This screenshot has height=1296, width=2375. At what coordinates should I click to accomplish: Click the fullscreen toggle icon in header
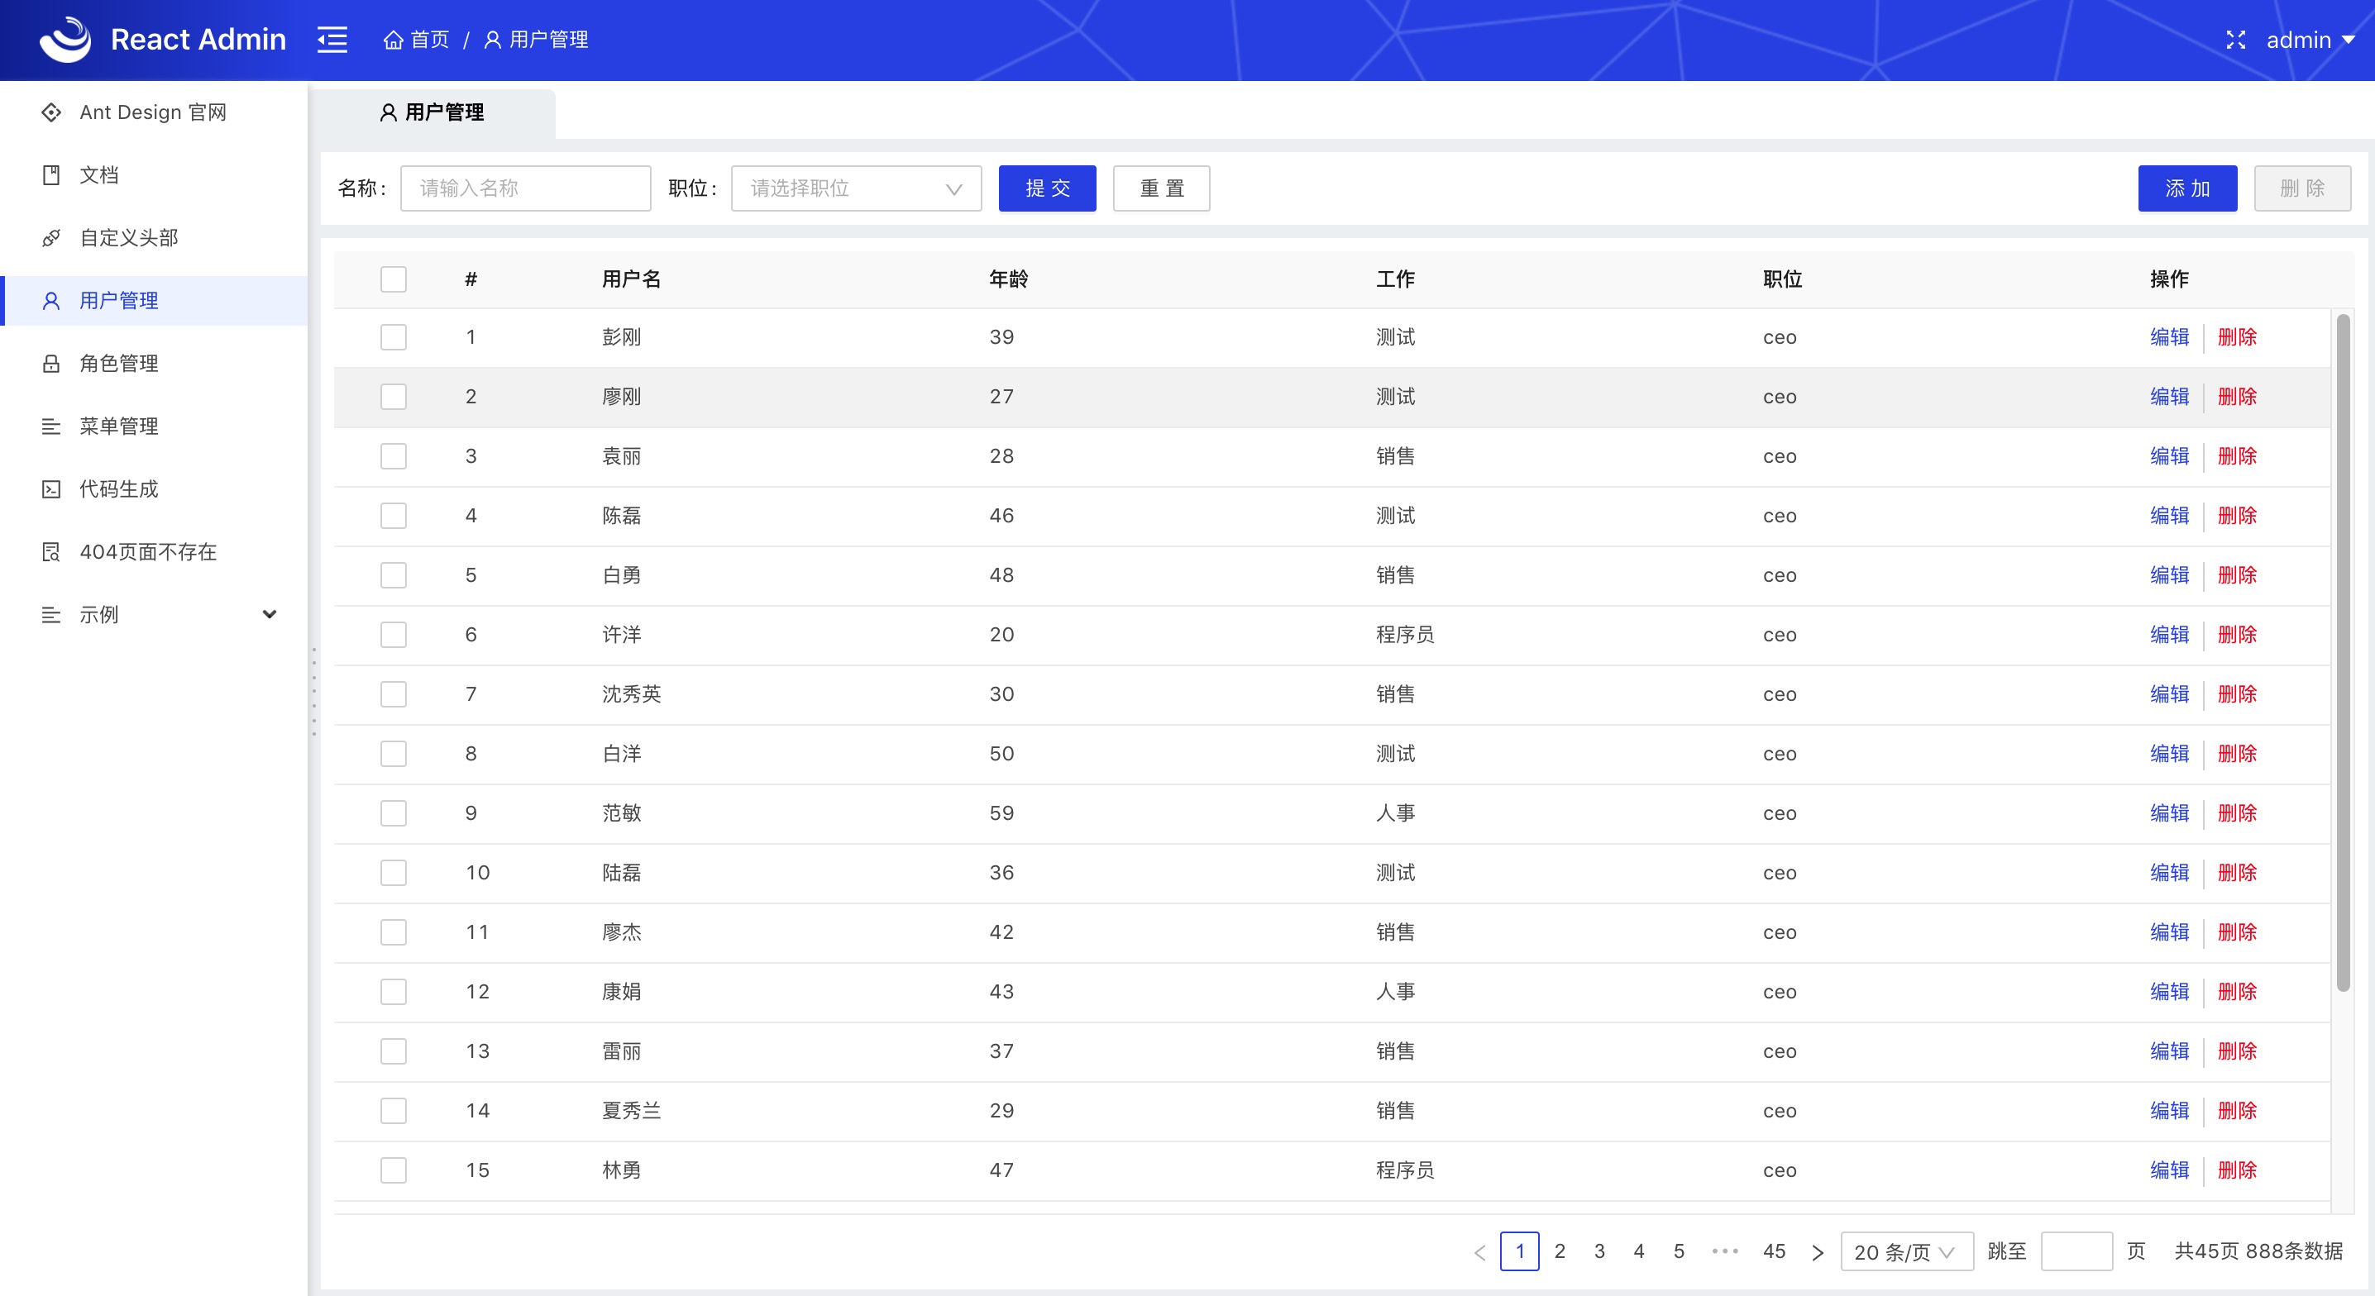tap(2236, 40)
